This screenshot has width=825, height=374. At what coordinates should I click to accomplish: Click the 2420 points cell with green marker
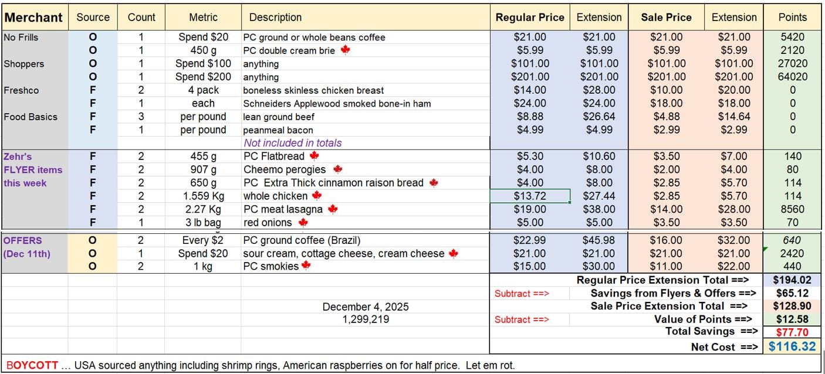pos(792,253)
